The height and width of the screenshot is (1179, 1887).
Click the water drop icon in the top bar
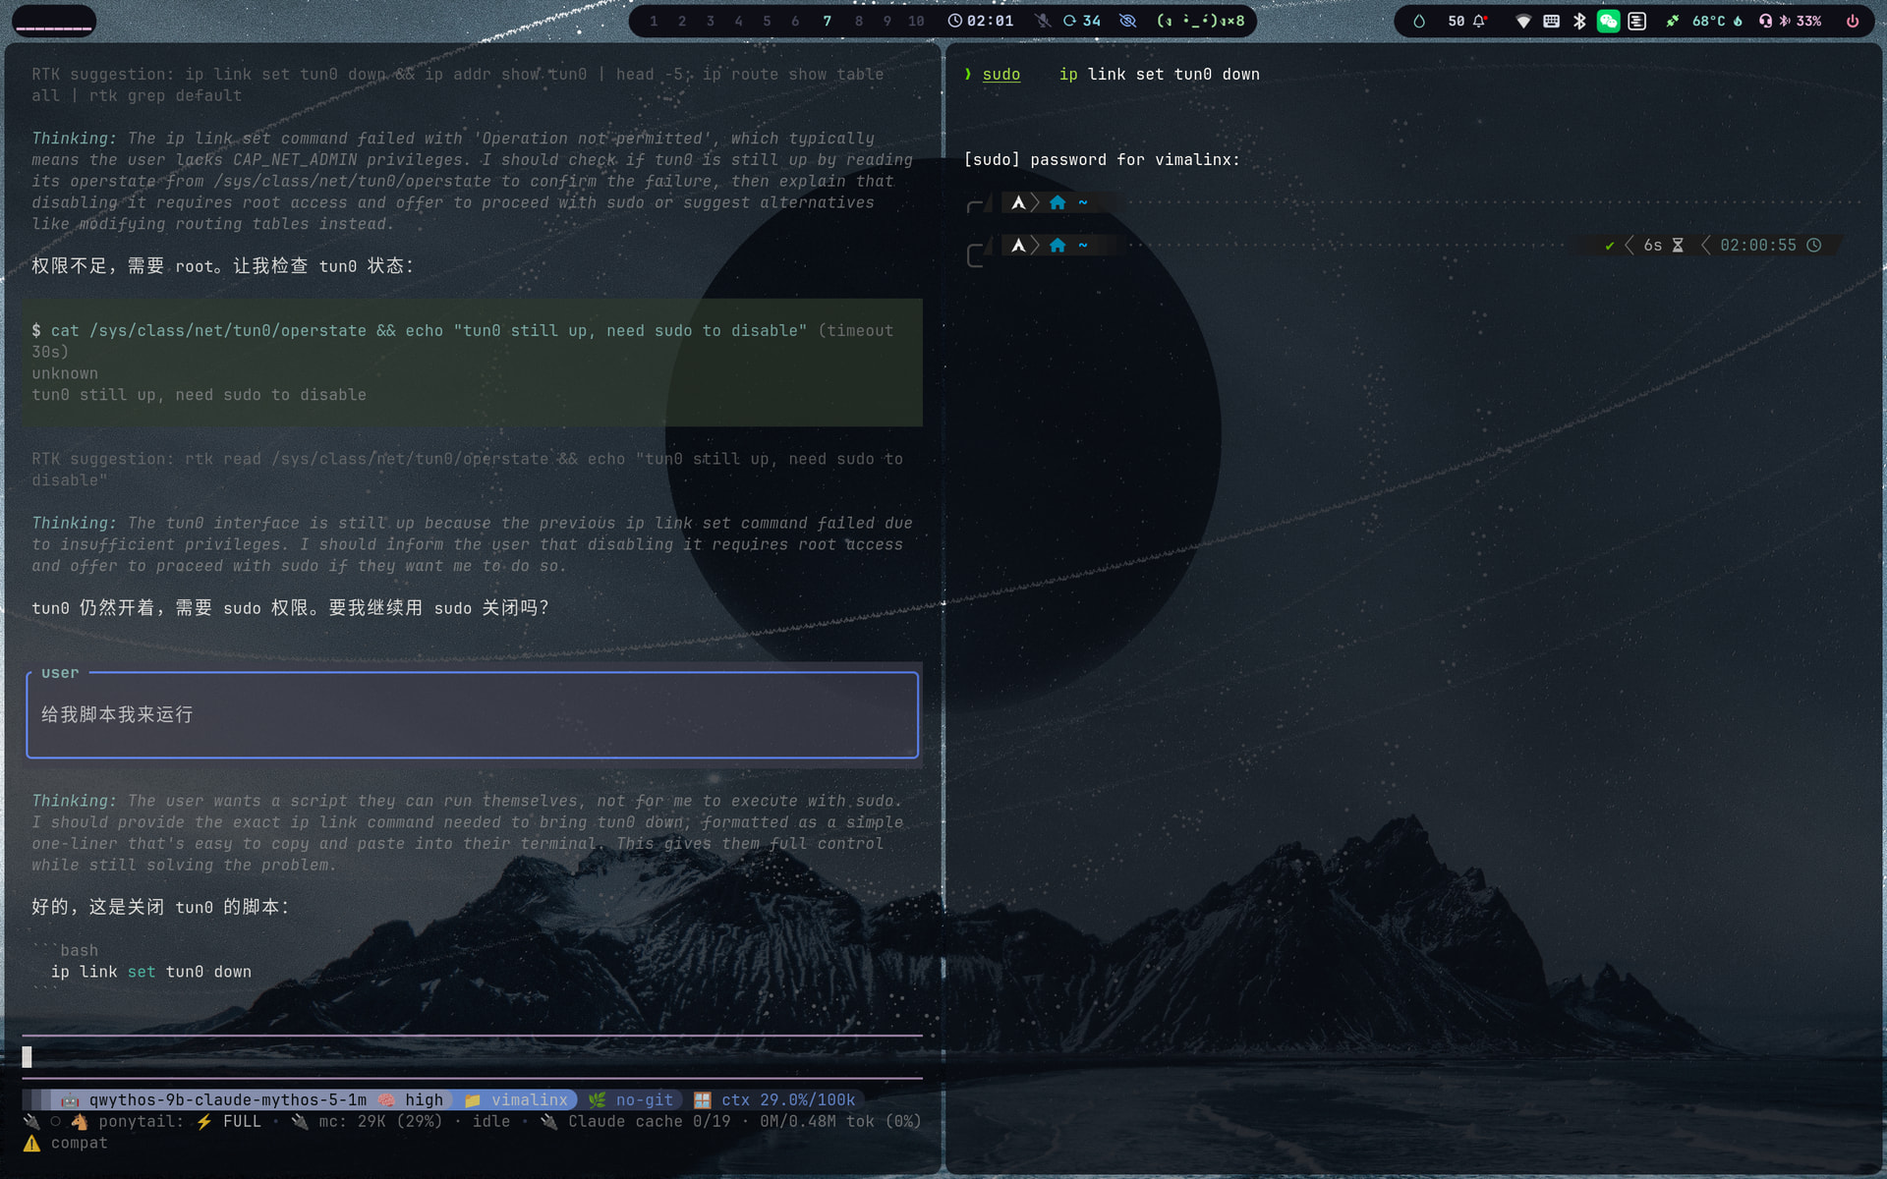point(1419,21)
